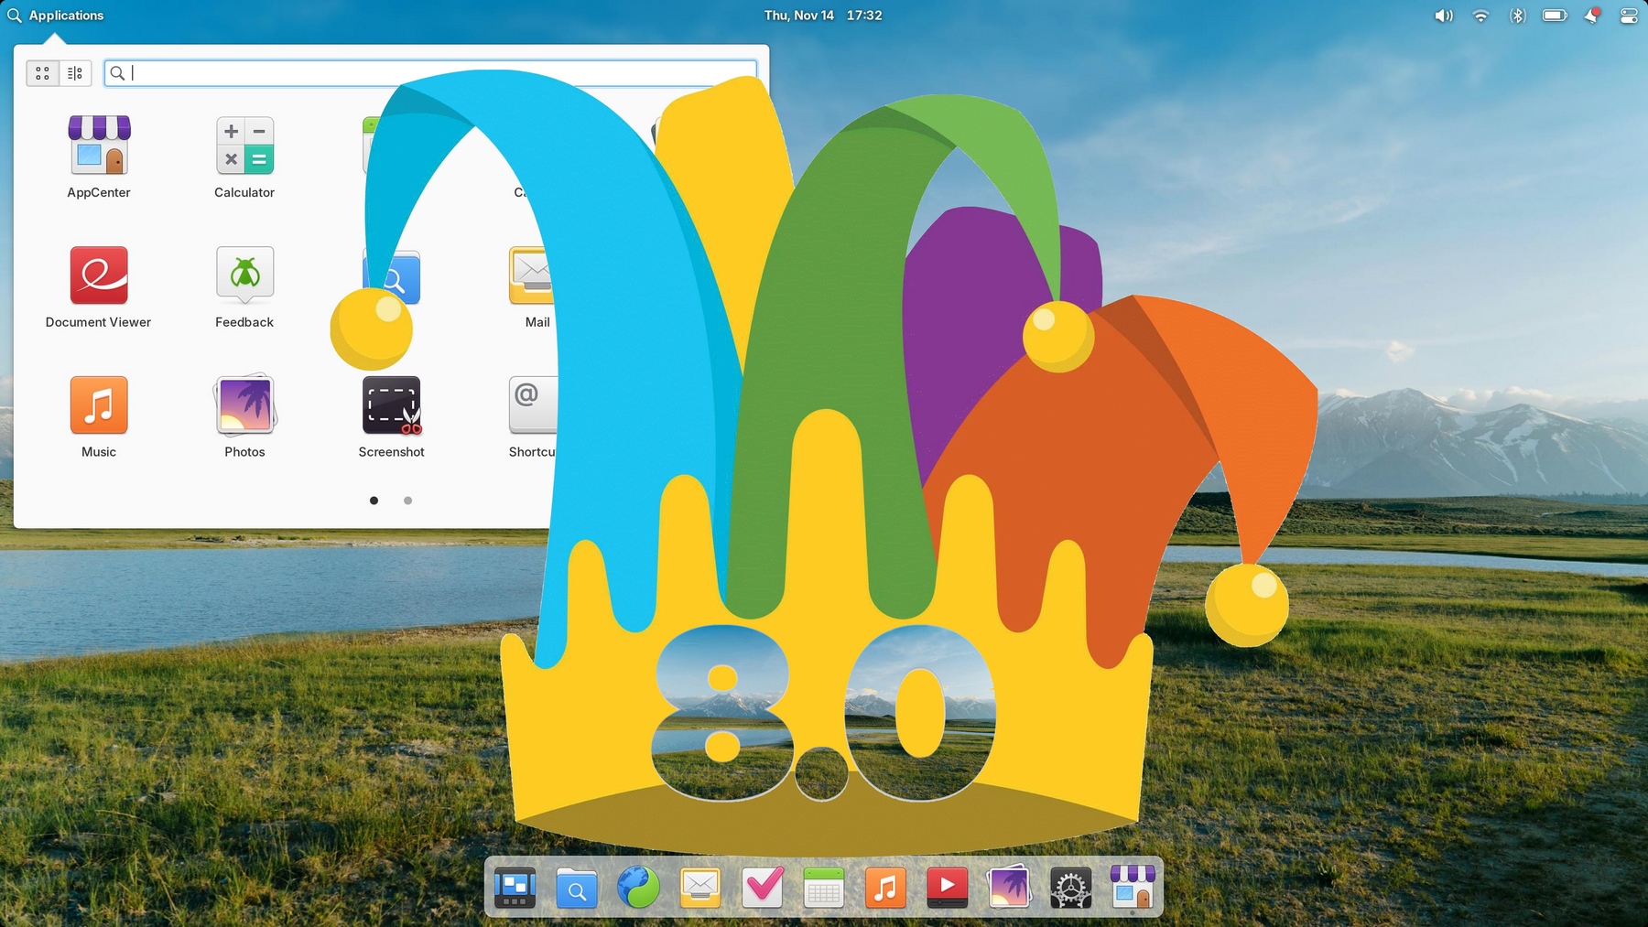Open the Files manager from the dock
Image resolution: width=1648 pixels, height=927 pixels.
(x=577, y=887)
